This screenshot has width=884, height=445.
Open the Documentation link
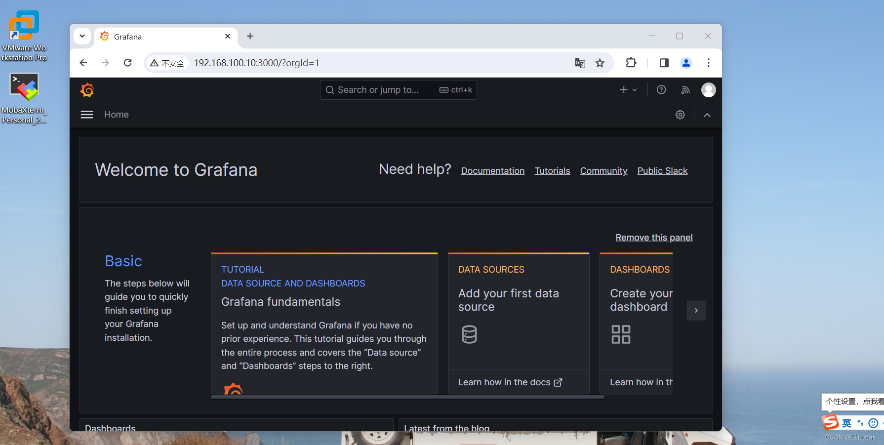493,171
